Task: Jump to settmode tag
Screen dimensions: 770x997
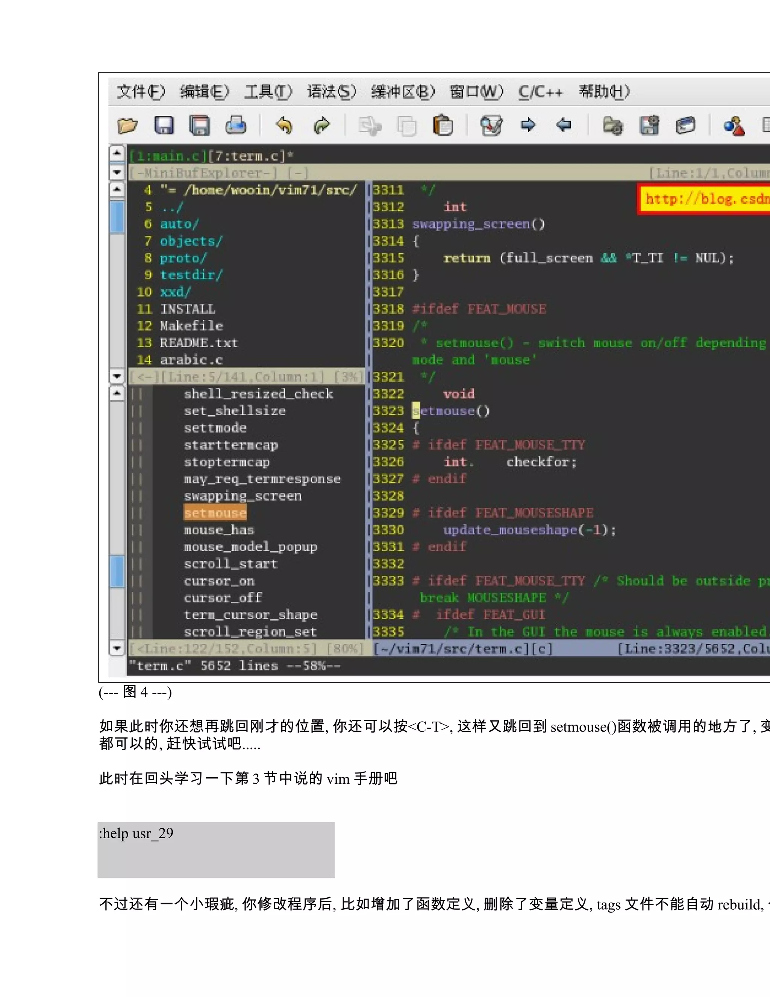Action: [215, 428]
